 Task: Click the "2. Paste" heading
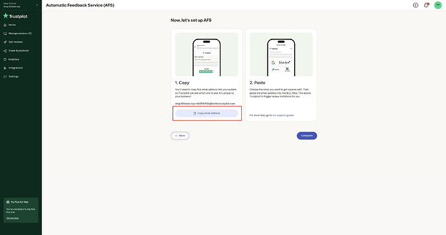click(x=257, y=83)
